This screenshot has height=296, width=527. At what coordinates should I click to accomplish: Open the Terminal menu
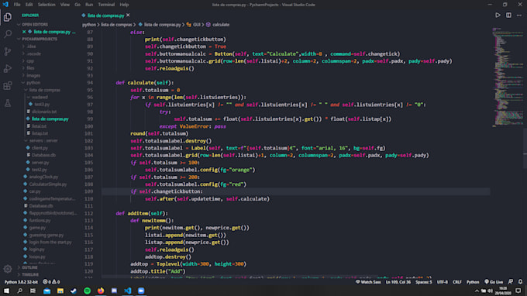point(106,5)
